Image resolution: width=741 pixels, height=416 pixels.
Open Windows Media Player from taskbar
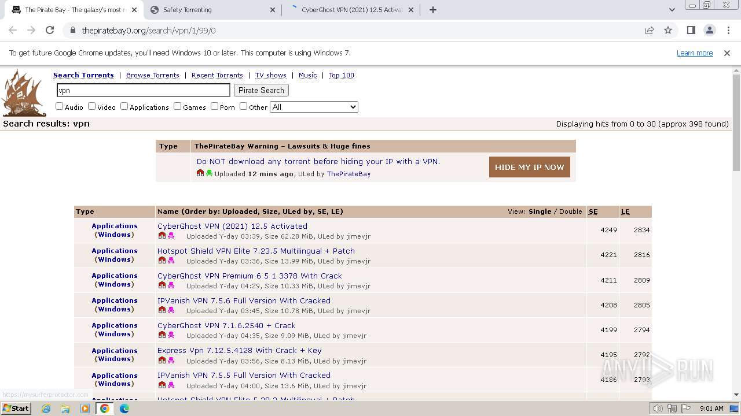click(x=85, y=408)
